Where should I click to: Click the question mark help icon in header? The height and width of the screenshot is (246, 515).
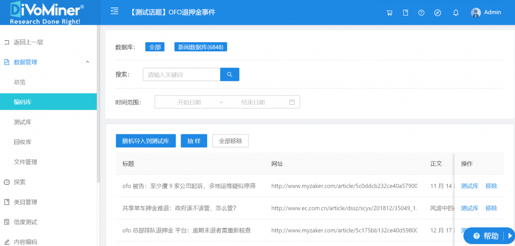(x=421, y=13)
